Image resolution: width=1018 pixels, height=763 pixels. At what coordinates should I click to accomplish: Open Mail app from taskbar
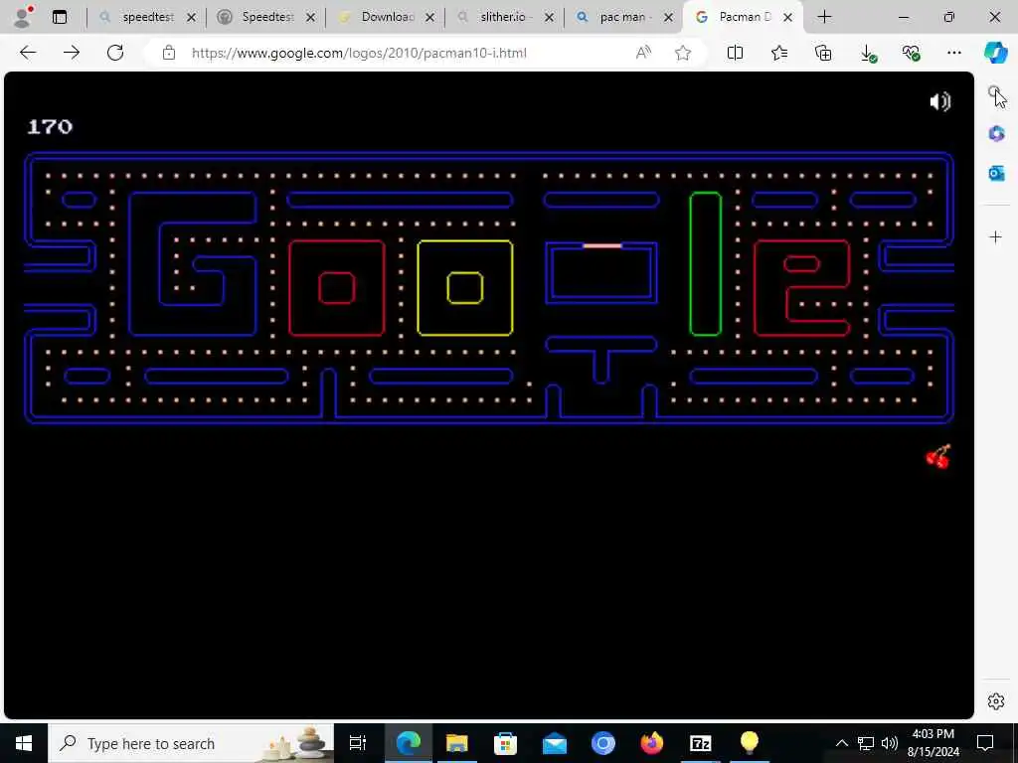coord(555,743)
